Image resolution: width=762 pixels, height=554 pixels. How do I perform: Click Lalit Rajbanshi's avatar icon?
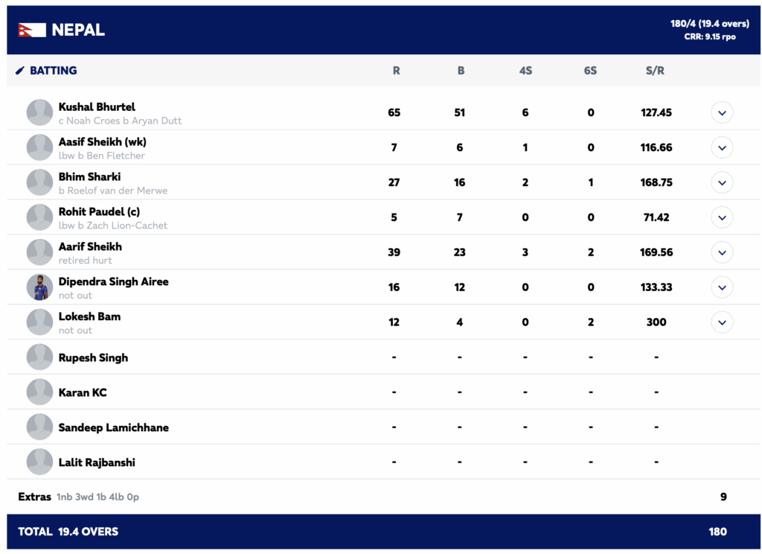pos(39,462)
